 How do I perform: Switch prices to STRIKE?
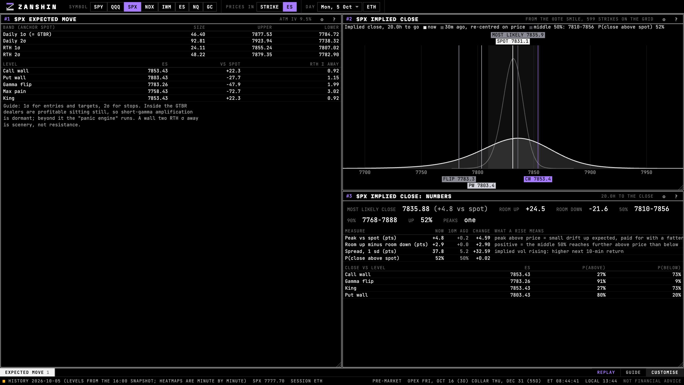(x=270, y=7)
